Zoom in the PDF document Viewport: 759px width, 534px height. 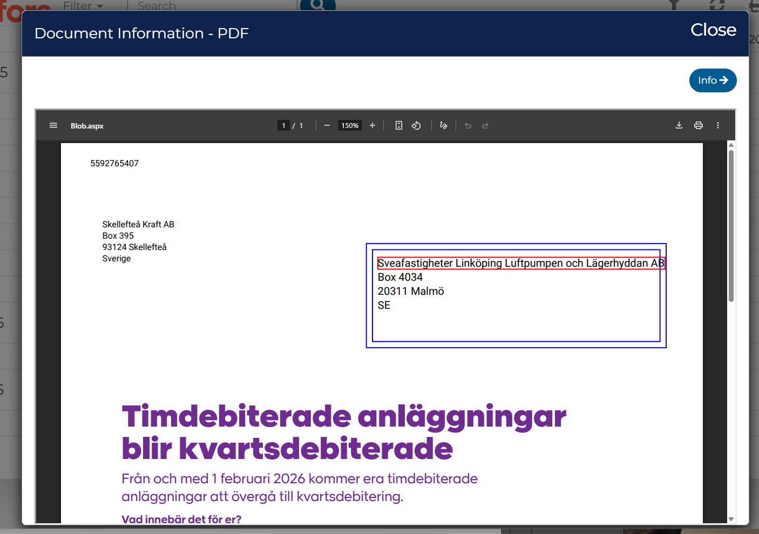point(372,125)
